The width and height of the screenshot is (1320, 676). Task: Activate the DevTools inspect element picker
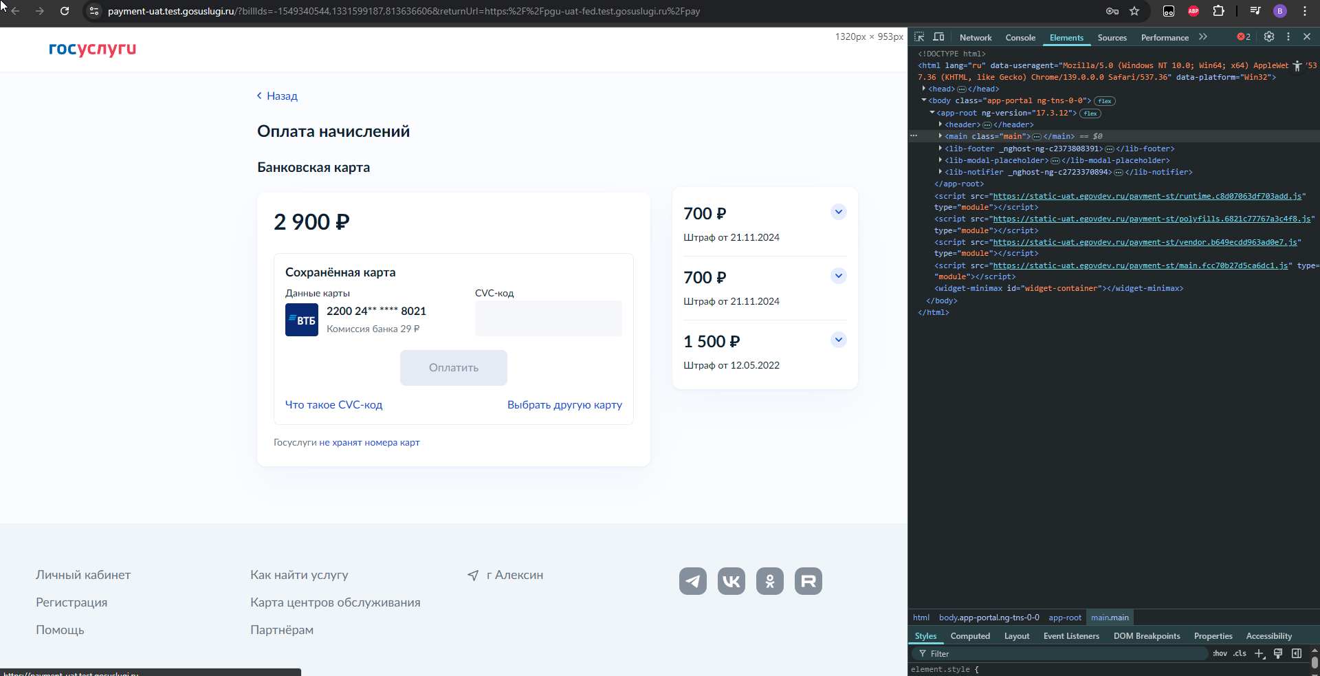919,37
